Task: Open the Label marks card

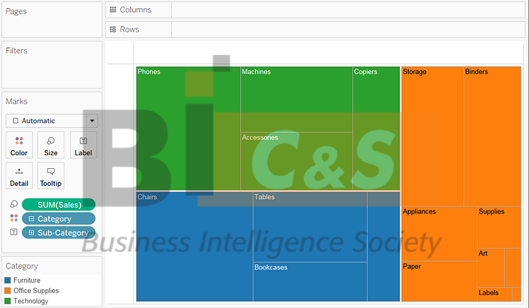Action: pos(83,145)
